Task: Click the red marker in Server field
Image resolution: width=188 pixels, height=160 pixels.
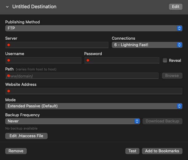Action: coord(9,45)
